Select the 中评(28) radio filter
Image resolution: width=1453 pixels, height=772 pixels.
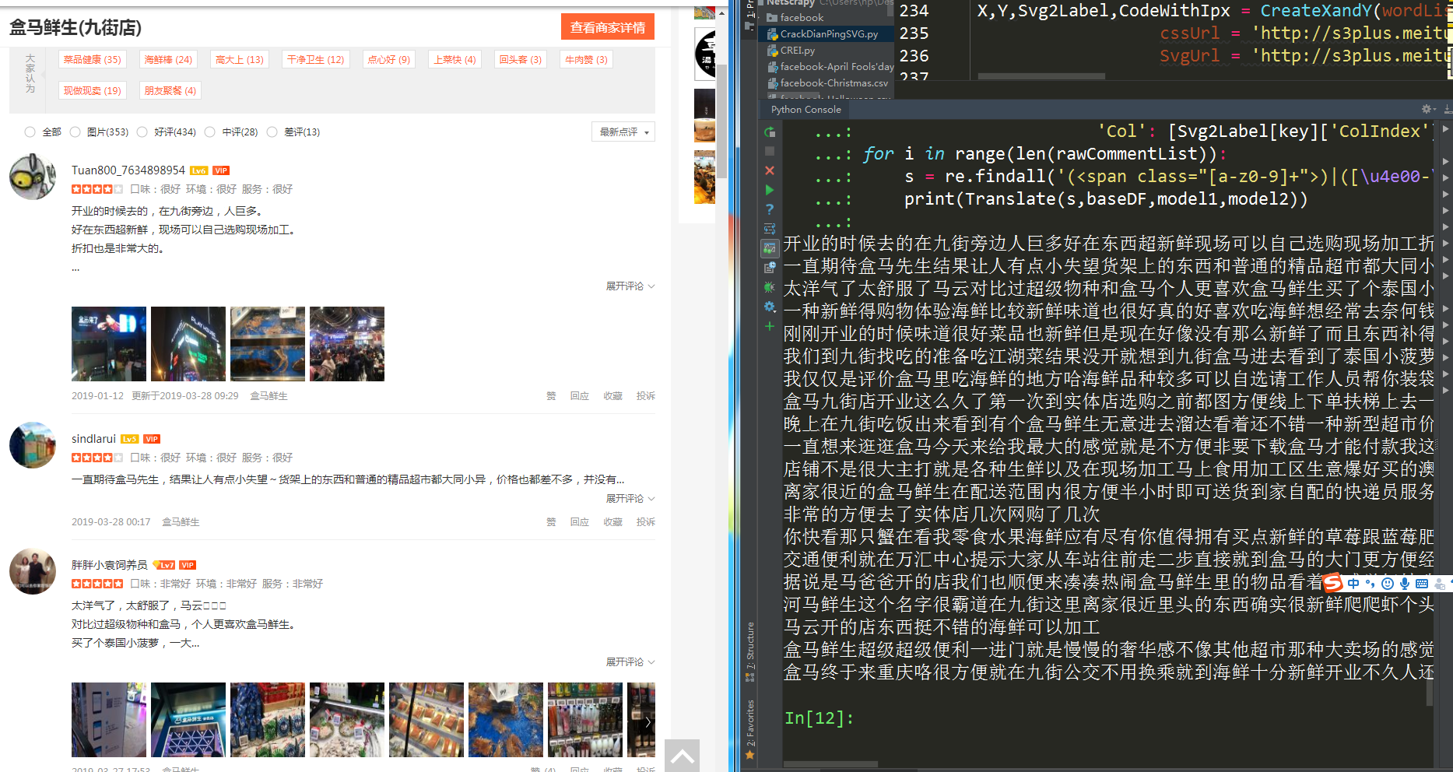(x=209, y=132)
